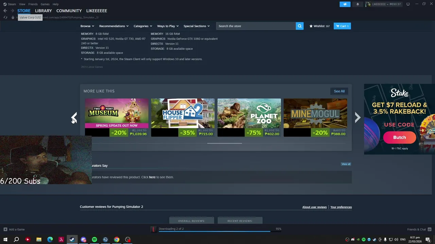Image resolution: width=435 pixels, height=244 pixels.
Task: Click the carousel horizontal scroll indicator
Action: (x=225, y=143)
